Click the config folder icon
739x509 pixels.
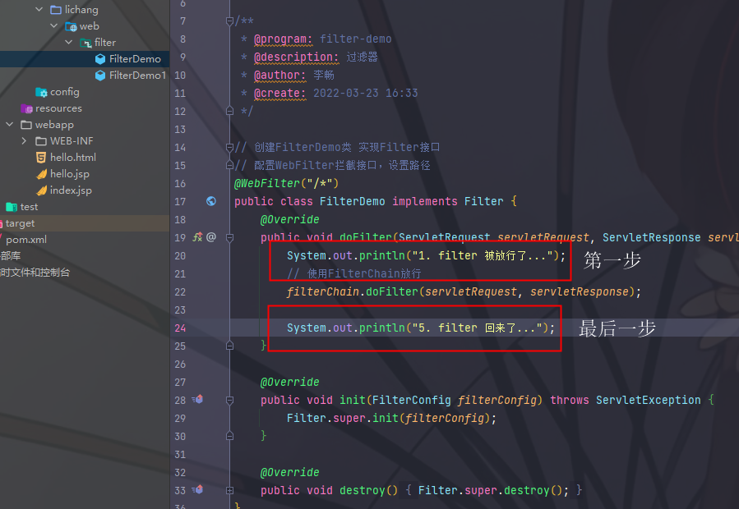click(41, 92)
